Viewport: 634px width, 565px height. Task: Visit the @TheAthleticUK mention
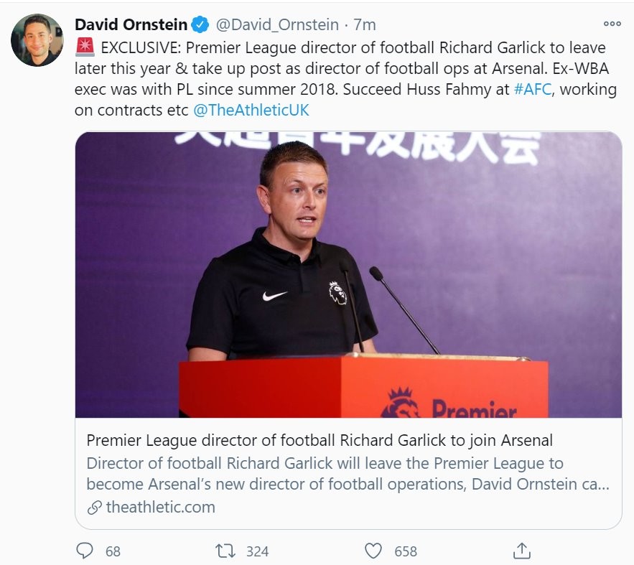[x=251, y=111]
